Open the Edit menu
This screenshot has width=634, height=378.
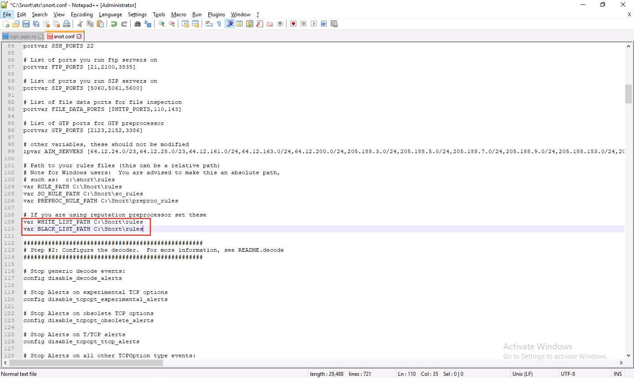22,15
